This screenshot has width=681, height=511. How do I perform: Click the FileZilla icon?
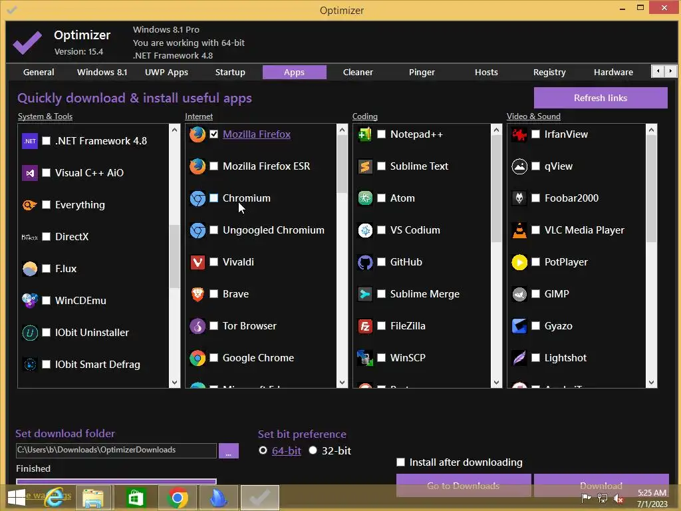coord(365,326)
